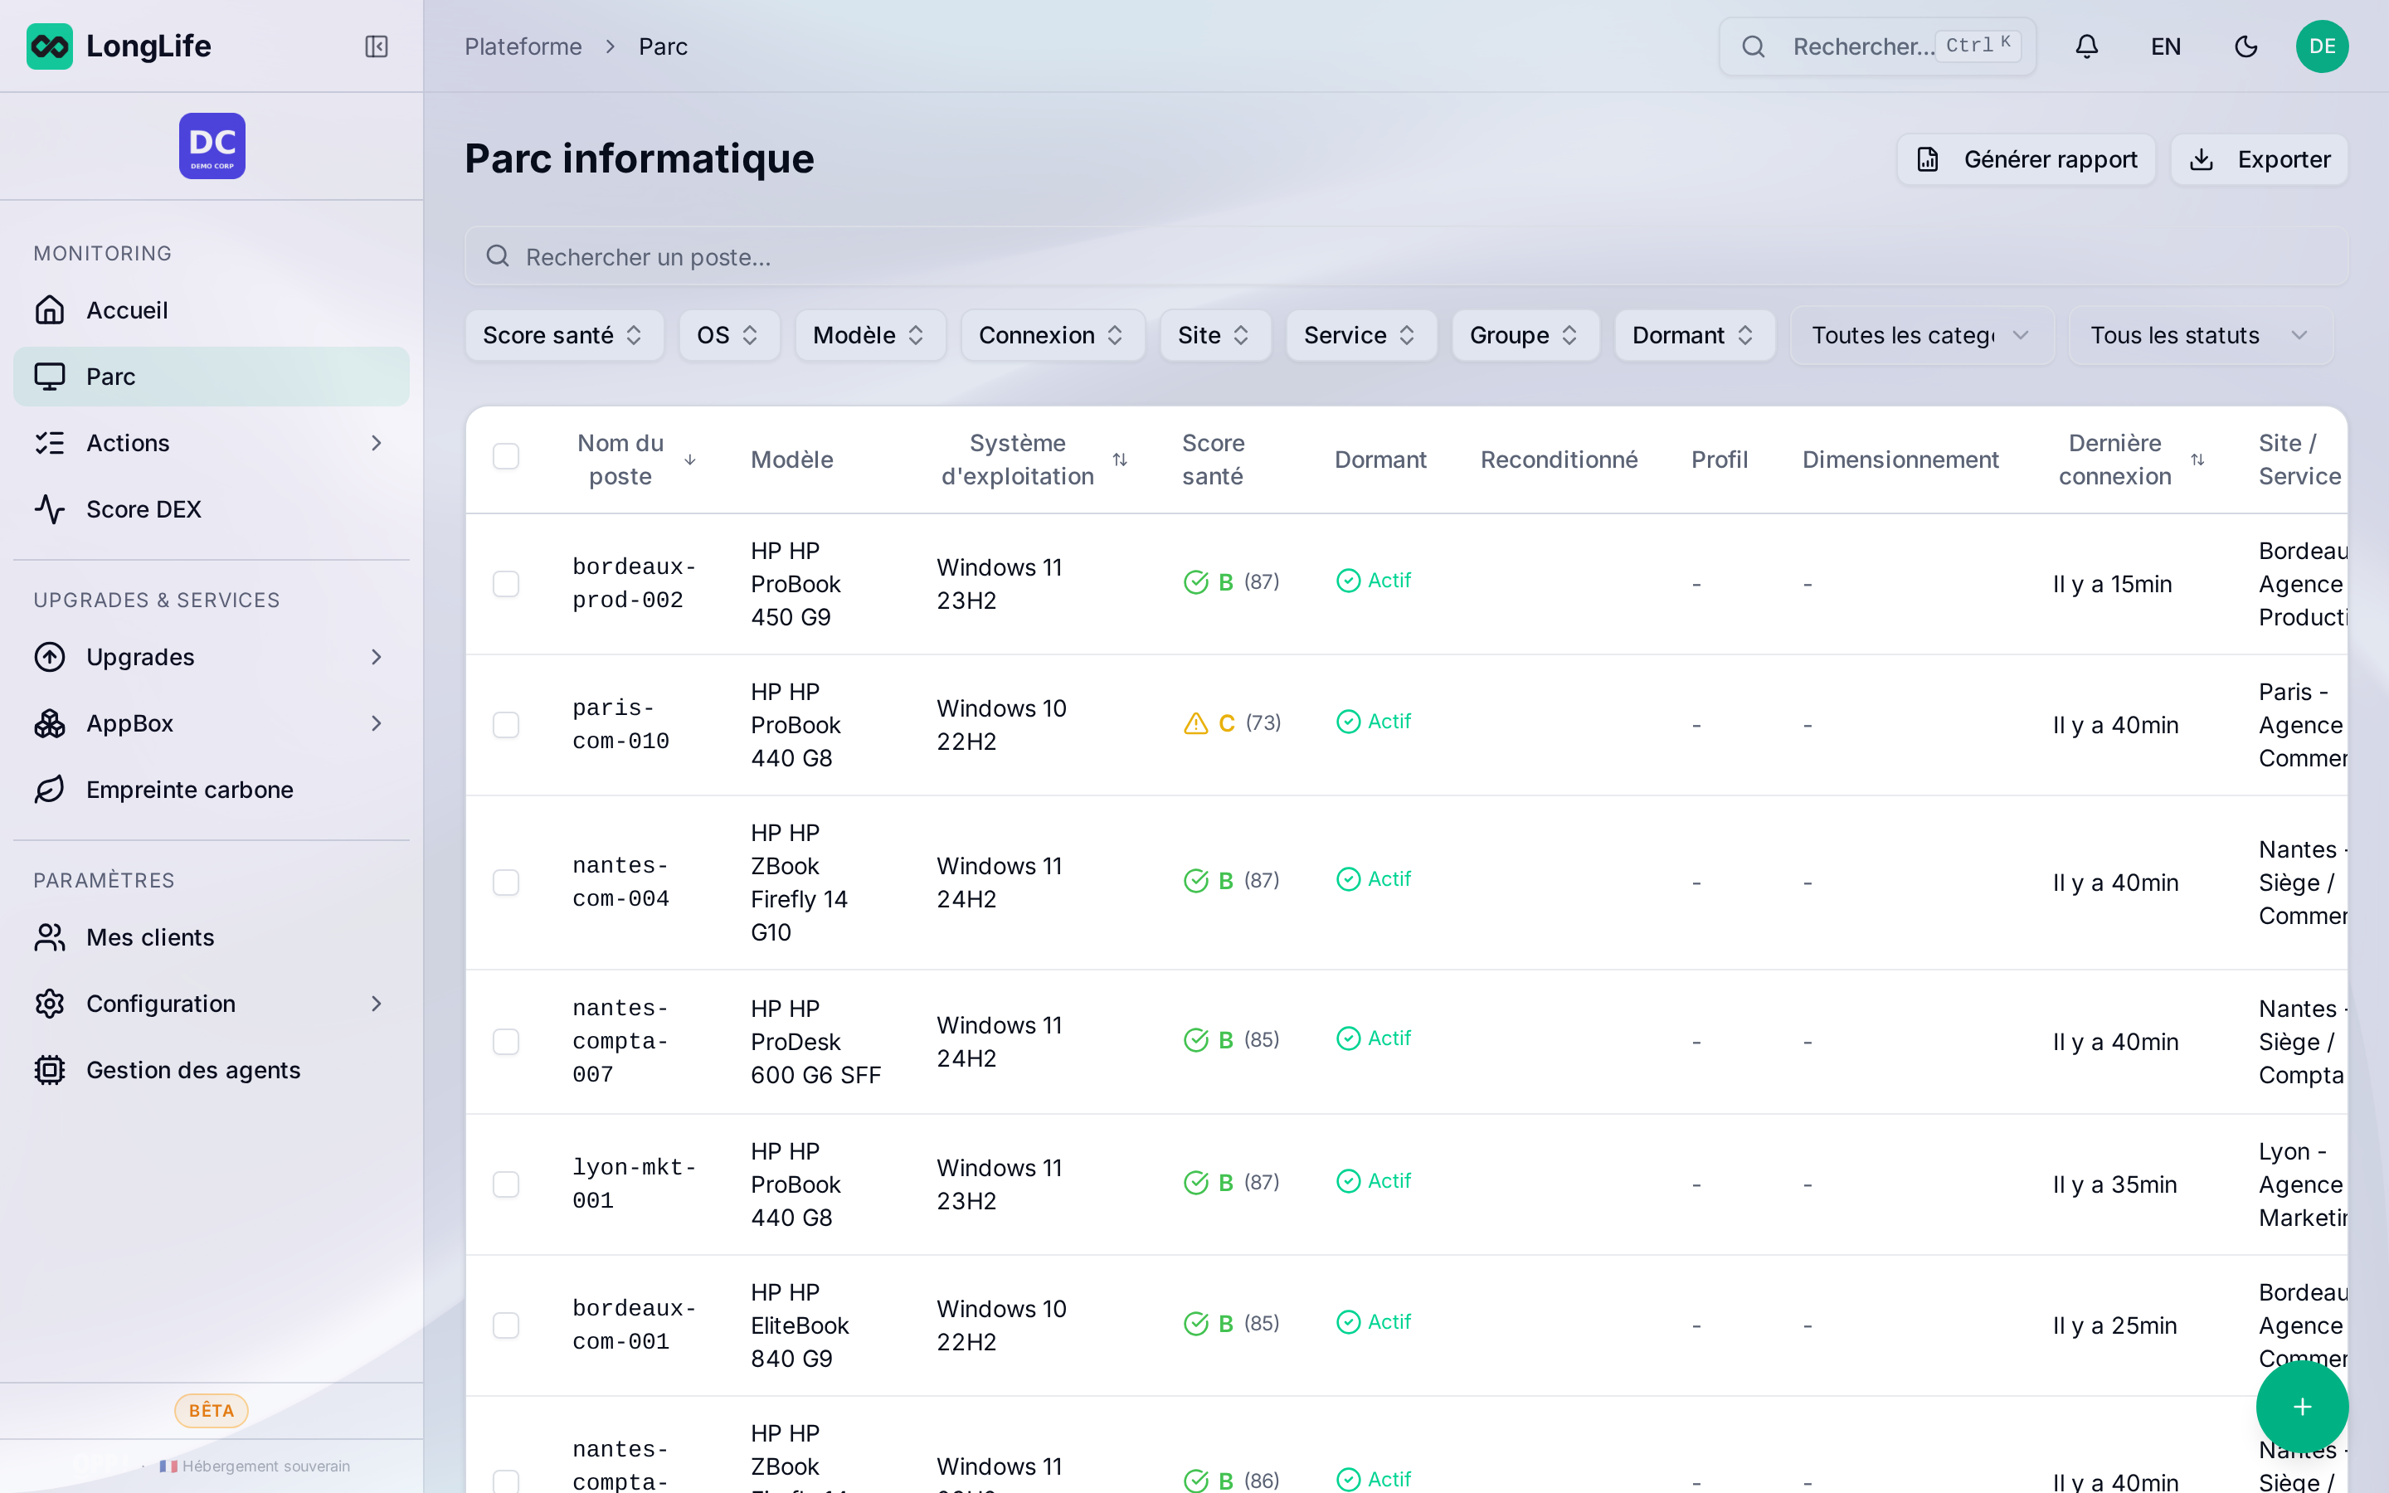Click the BÊTA badge
Image resolution: width=2389 pixels, height=1493 pixels.
coord(212,1410)
